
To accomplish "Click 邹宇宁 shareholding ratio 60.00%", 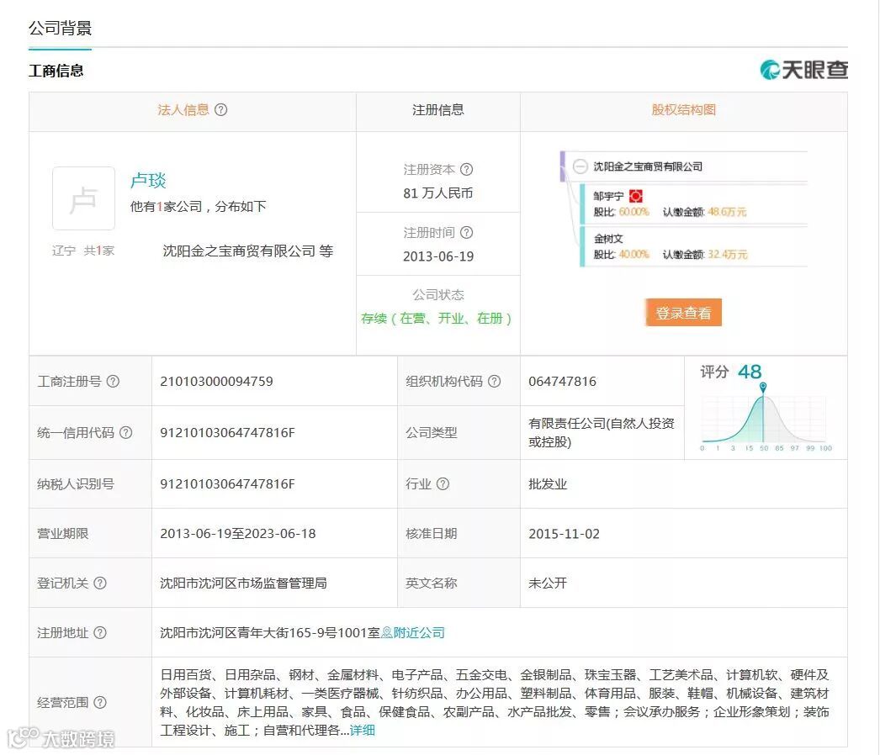I will pyautogui.click(x=633, y=212).
